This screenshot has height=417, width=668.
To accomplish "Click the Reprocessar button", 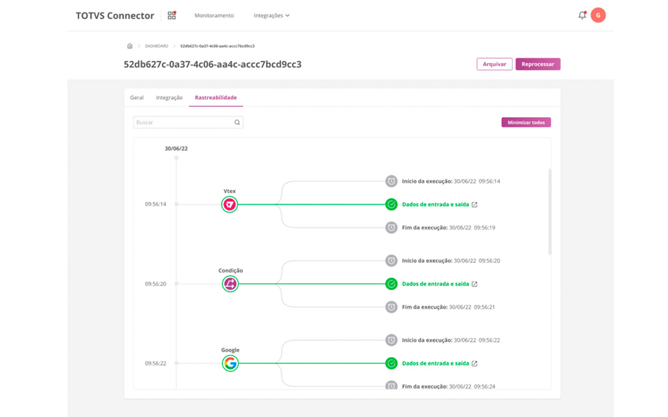I will point(538,64).
